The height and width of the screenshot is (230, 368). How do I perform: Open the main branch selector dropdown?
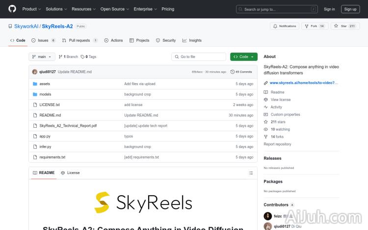[x=42, y=57]
